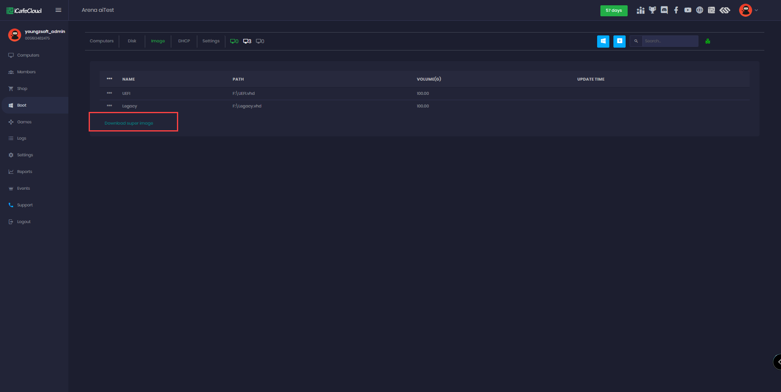Click the offline computers counter showing 3

(247, 41)
